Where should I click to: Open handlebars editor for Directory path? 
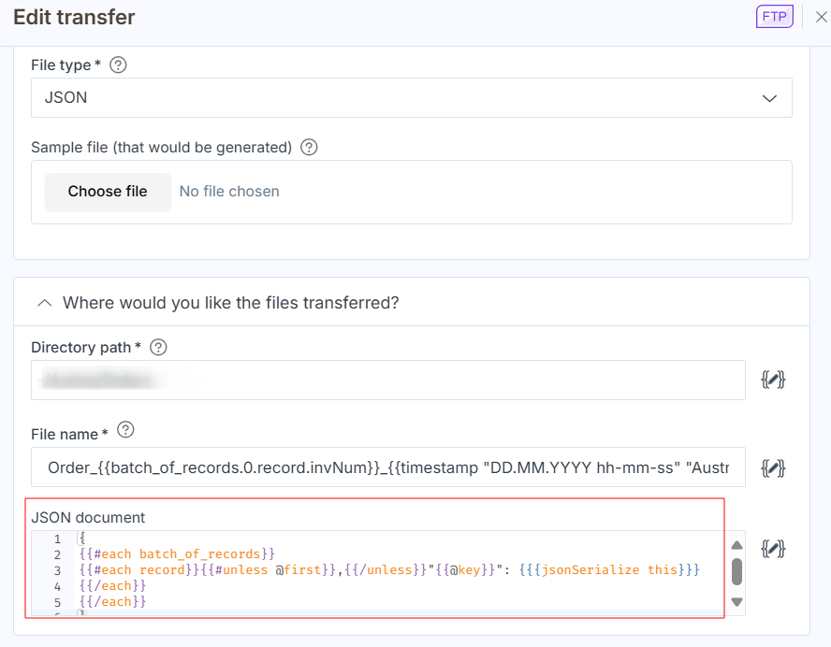773,380
